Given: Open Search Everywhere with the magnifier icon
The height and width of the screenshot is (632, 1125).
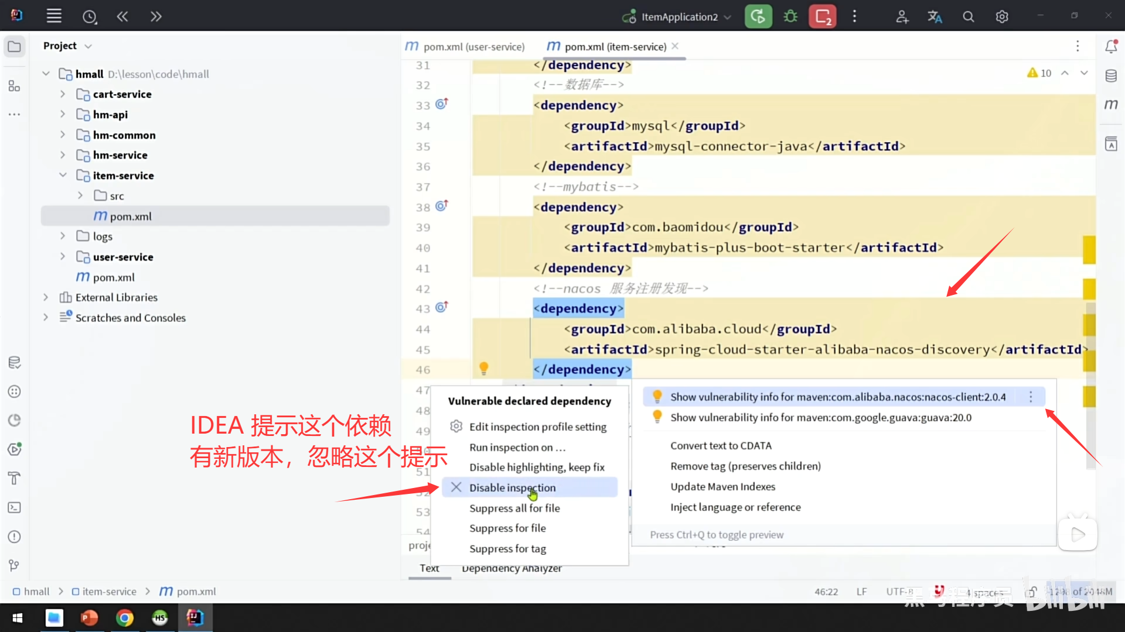Looking at the screenshot, I should pyautogui.click(x=968, y=16).
